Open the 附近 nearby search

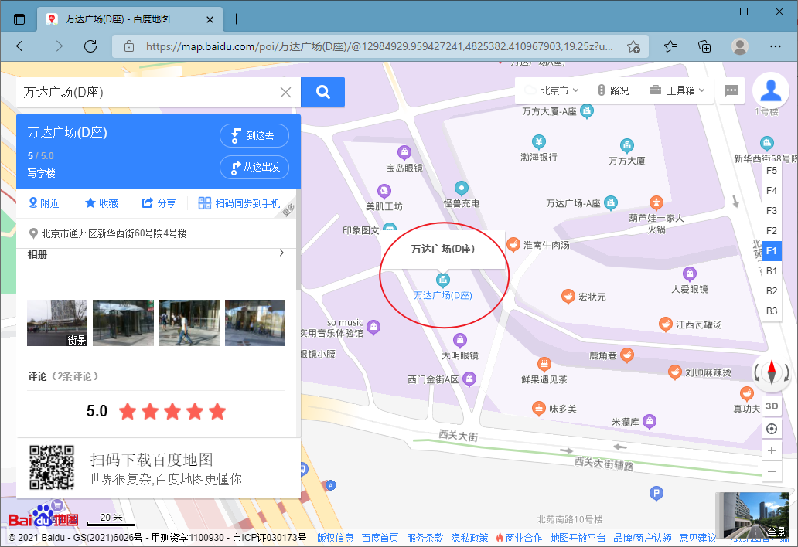click(x=44, y=203)
